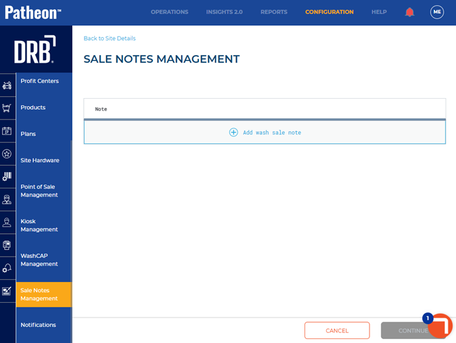Click the car wash icon in sidebar
The width and height of the screenshot is (456, 343).
tap(7, 85)
